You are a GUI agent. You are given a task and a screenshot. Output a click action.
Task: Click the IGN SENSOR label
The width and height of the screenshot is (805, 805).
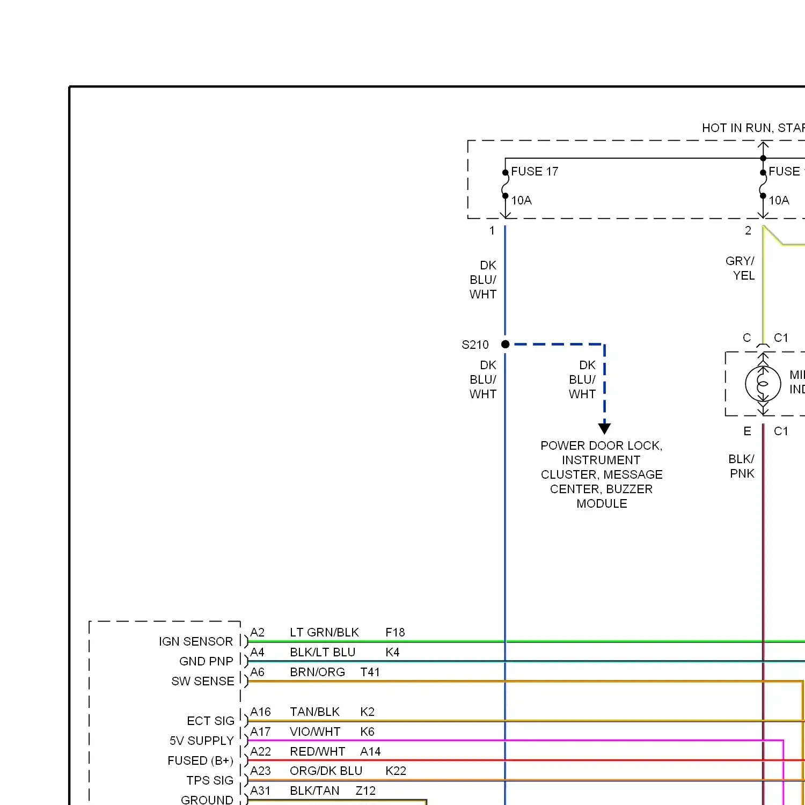196,641
